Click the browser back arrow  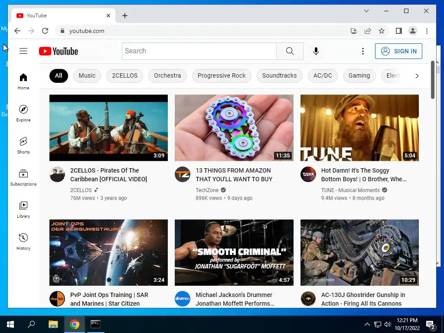click(x=17, y=31)
